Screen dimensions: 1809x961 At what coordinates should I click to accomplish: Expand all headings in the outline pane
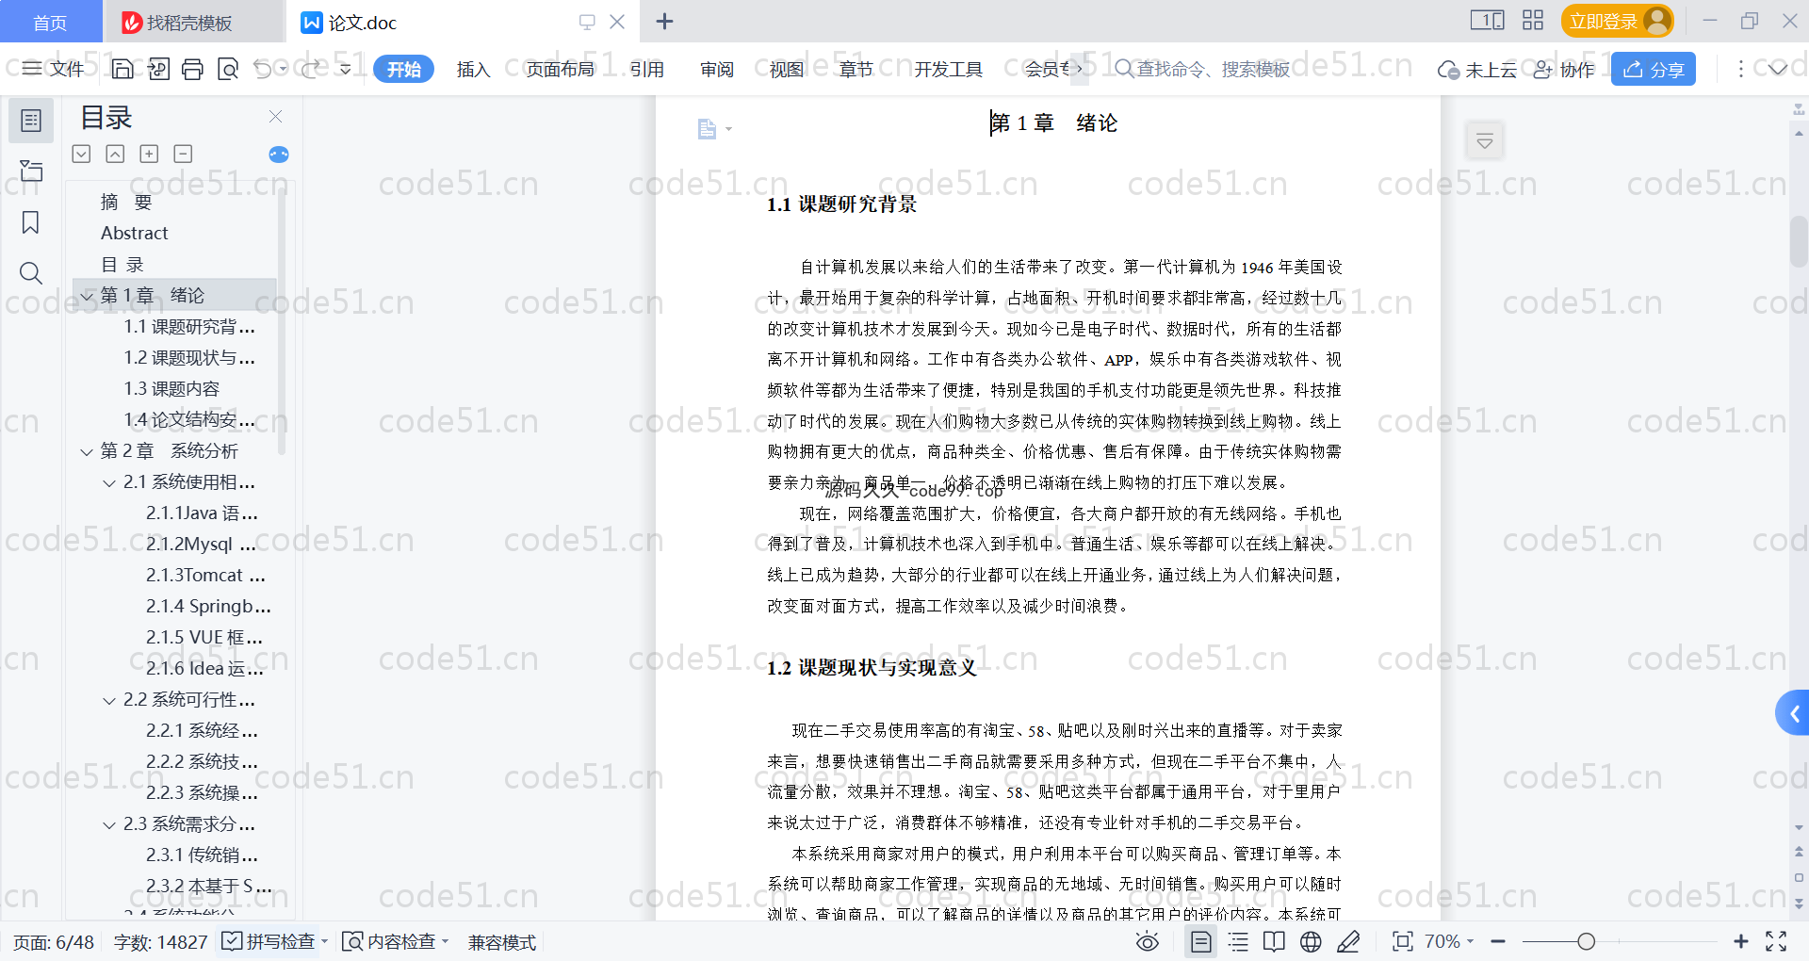tap(82, 154)
